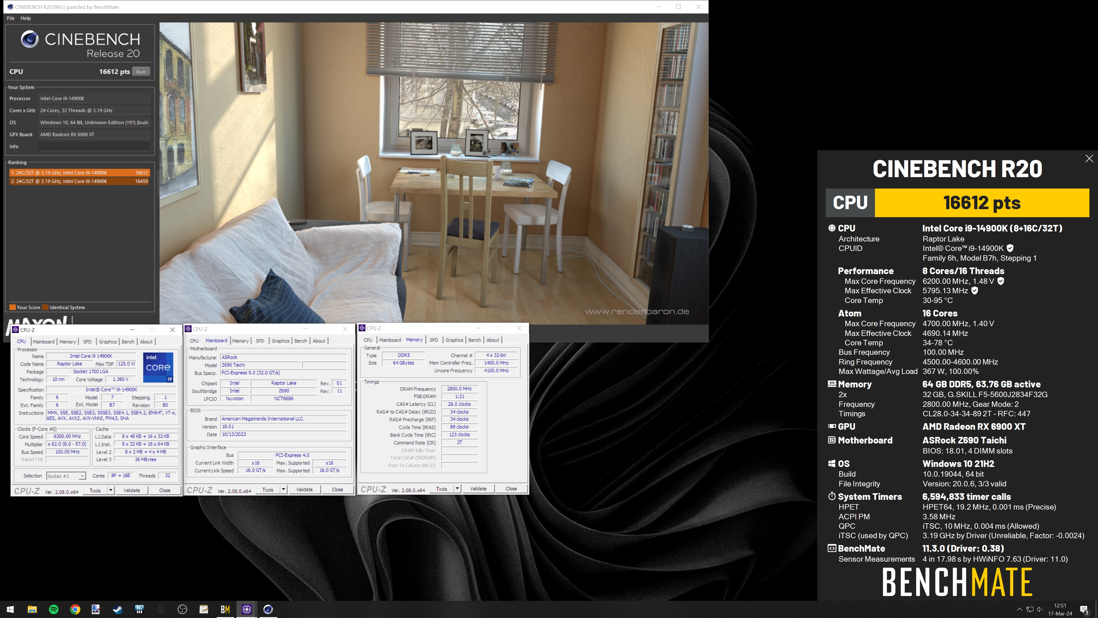Switch to Memory tab in first CPU-Z window
Screen dimensions: 1098x618
click(68, 342)
